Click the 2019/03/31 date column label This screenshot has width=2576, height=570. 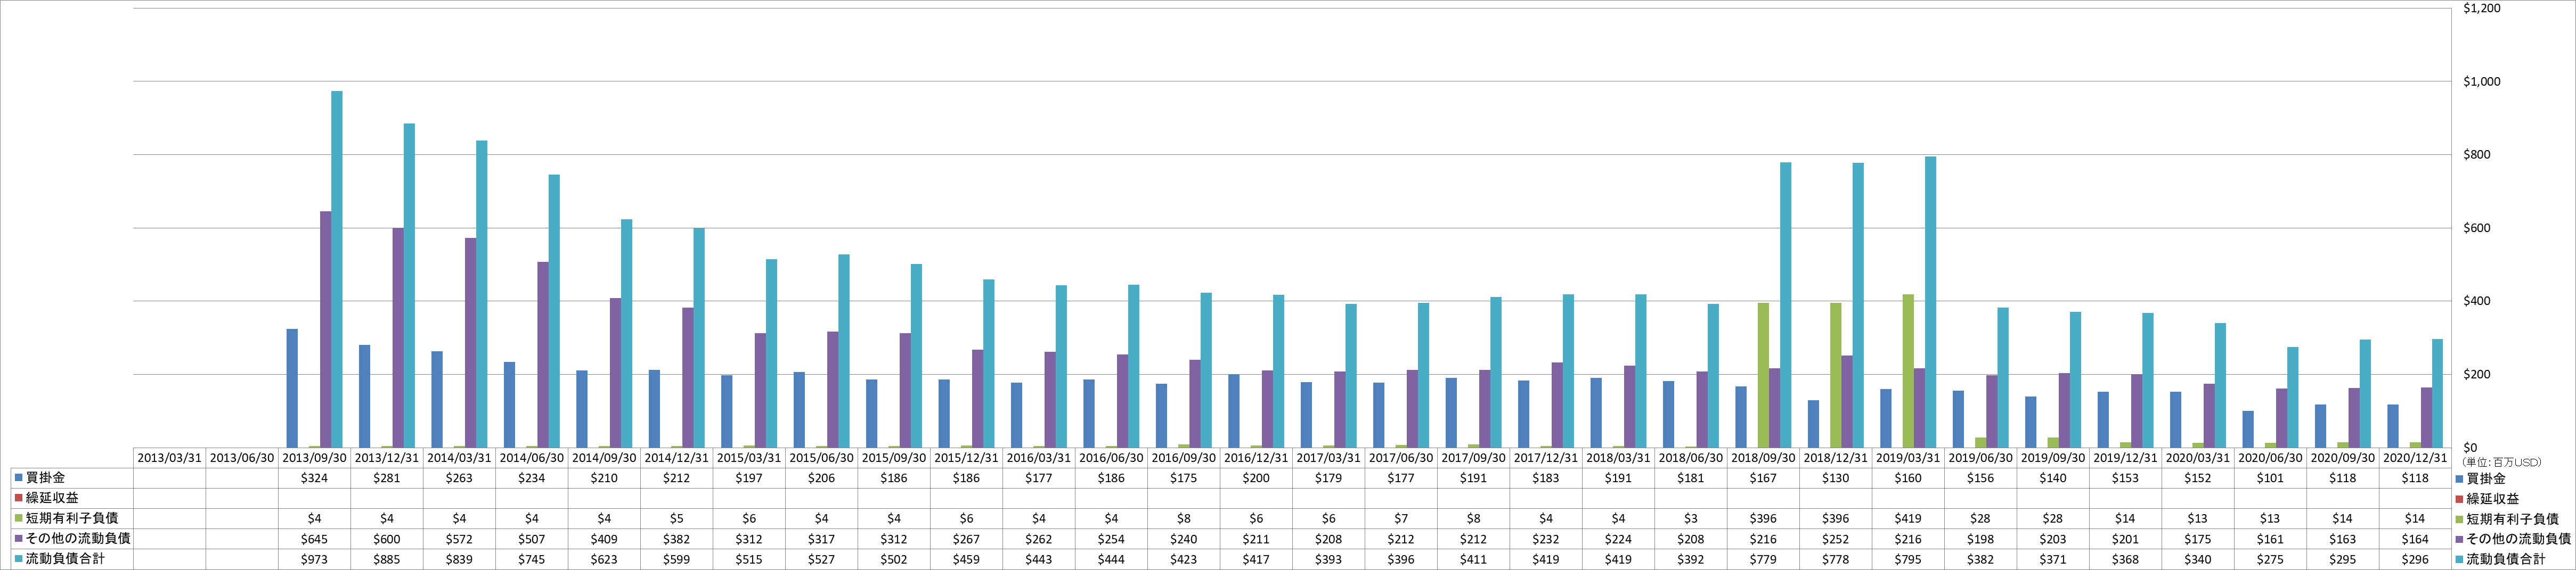pyautogui.click(x=1908, y=458)
